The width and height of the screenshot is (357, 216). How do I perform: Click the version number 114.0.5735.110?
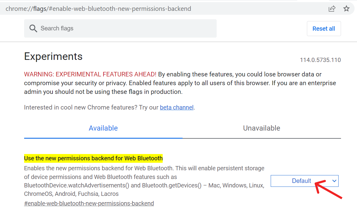(320, 60)
